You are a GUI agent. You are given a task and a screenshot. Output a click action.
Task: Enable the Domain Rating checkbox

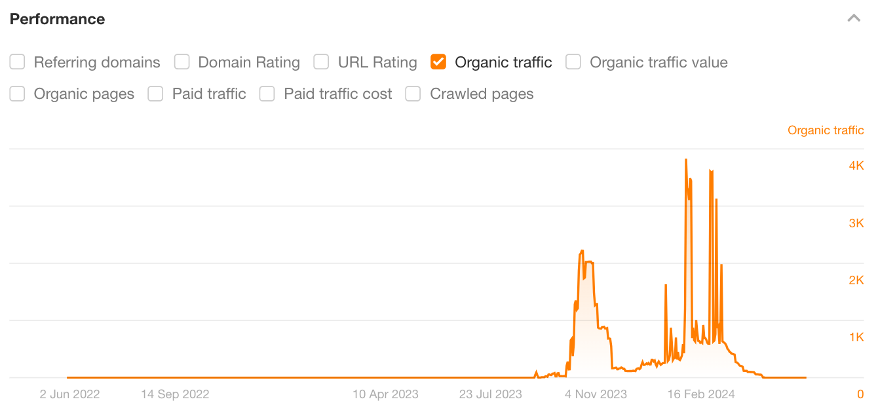(x=181, y=62)
